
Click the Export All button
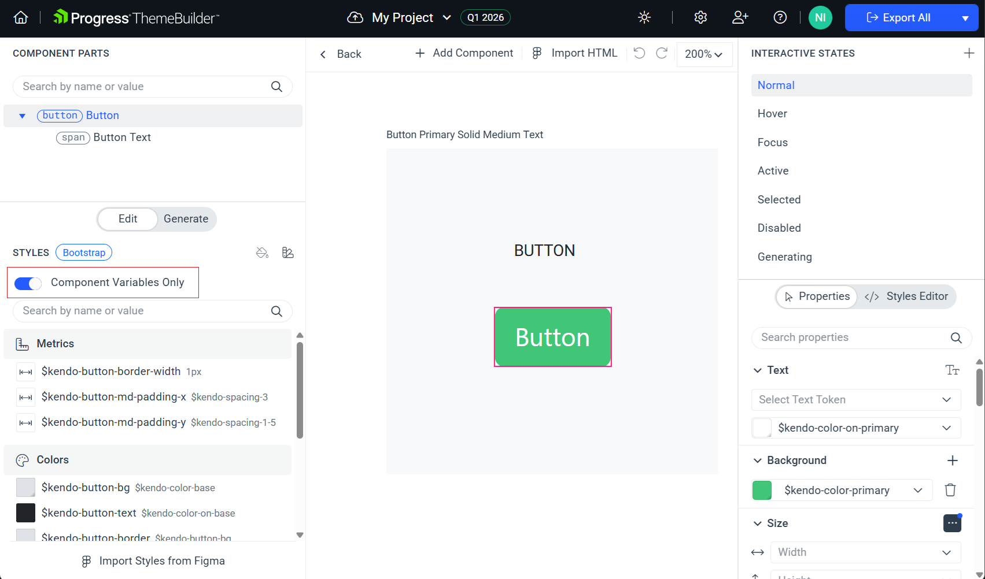(899, 17)
